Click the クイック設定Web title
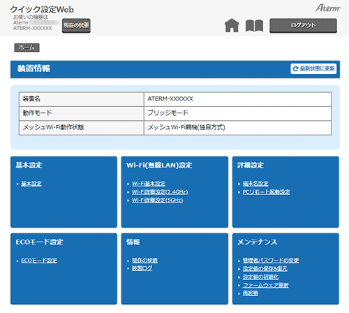349x313 pixels. point(42,10)
